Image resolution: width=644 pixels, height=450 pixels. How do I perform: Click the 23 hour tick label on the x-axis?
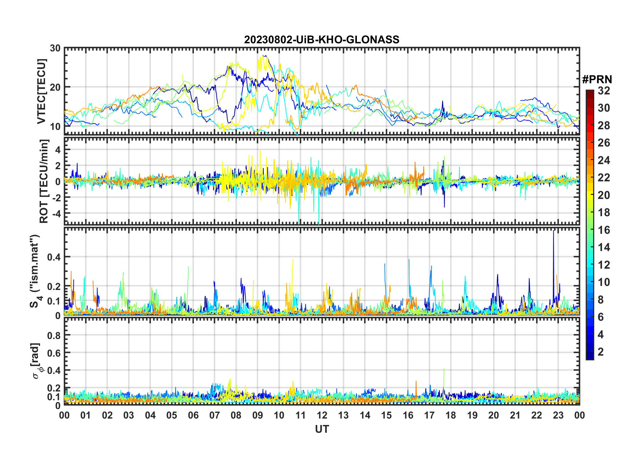pos(558,415)
